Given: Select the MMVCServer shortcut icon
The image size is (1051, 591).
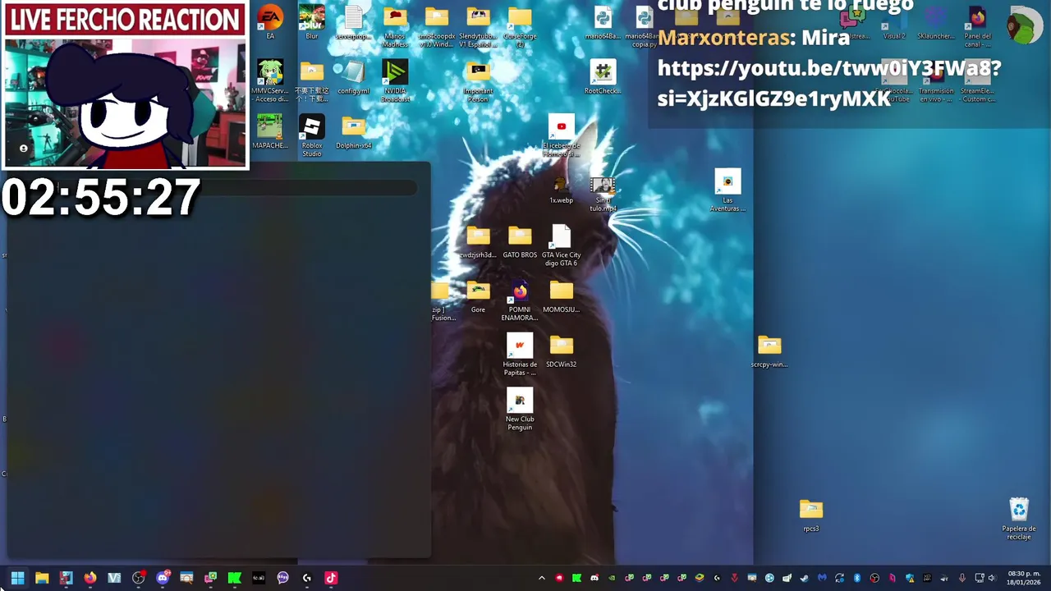Looking at the screenshot, I should [270, 80].
